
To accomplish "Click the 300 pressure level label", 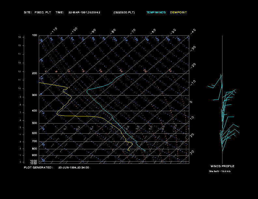I will pyautogui.click(x=35, y=95).
